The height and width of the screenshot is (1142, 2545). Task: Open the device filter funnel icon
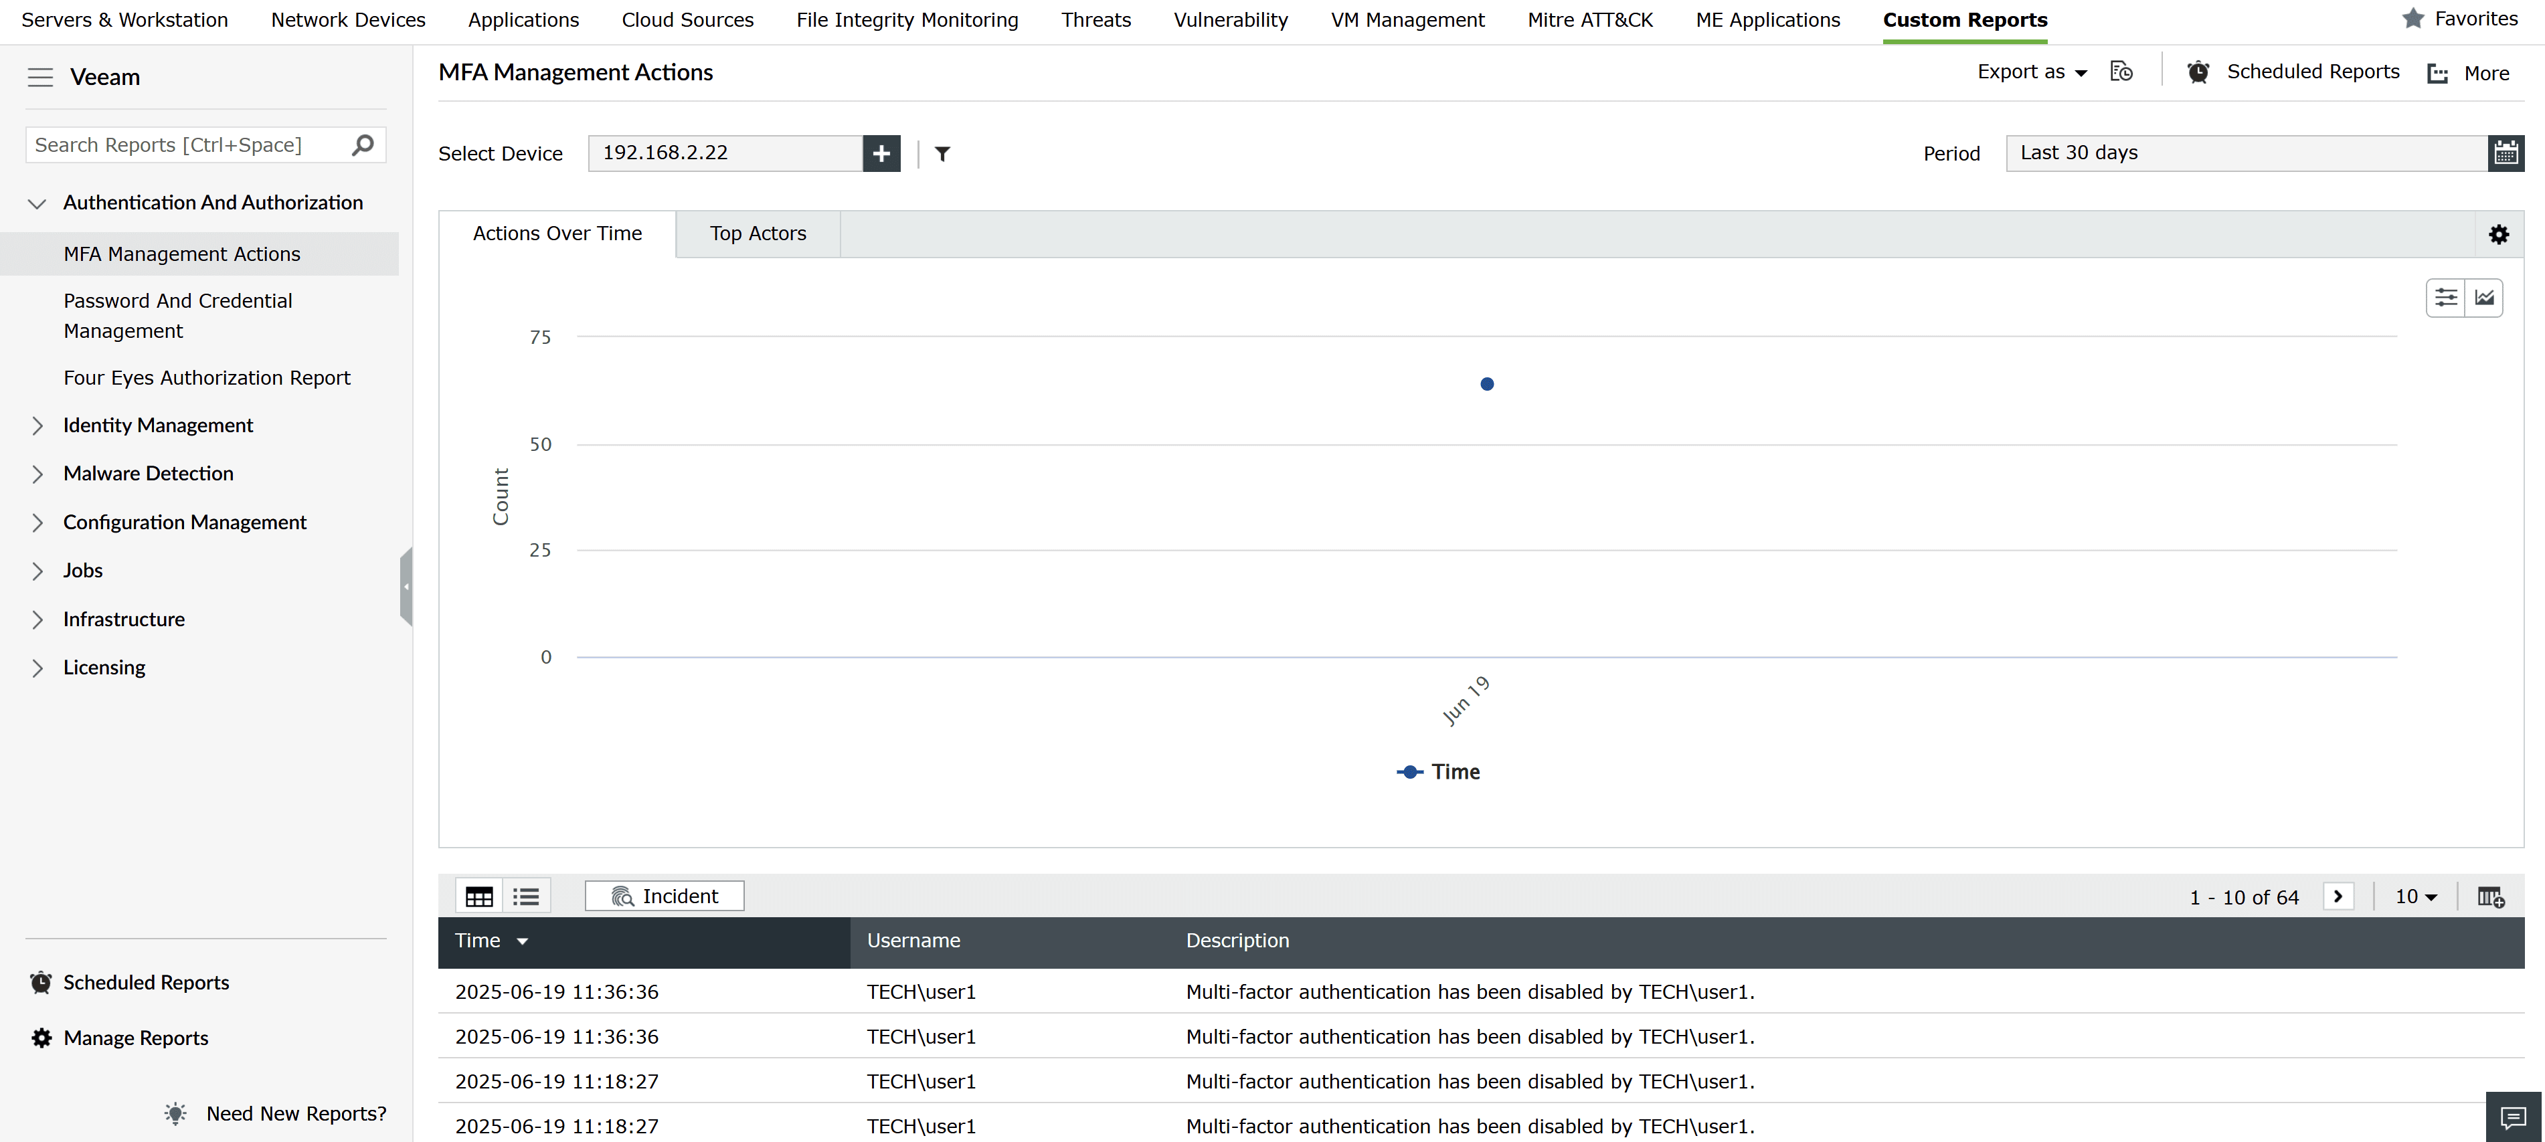click(x=942, y=153)
